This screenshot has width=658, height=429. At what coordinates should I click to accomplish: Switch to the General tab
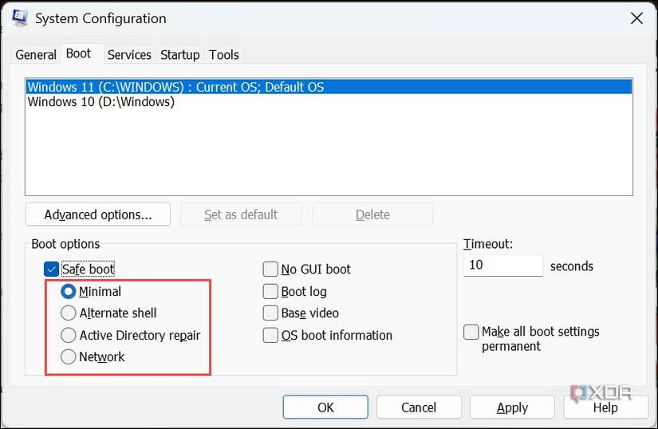point(36,55)
